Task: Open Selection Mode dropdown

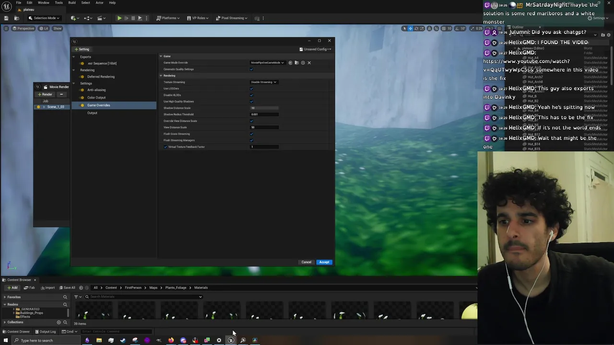Action: point(44,18)
